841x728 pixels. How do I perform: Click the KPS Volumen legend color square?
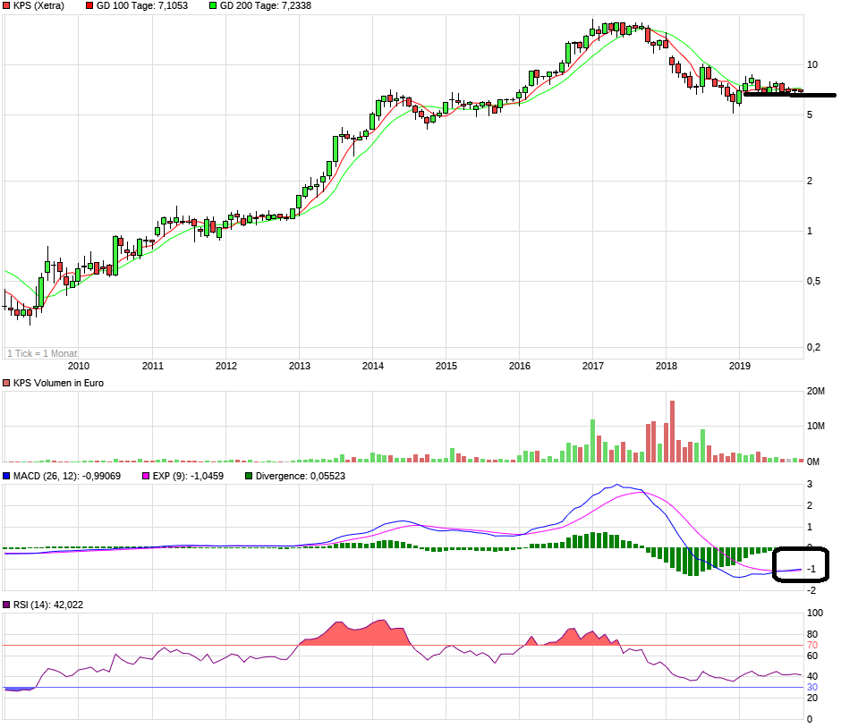(x=6, y=384)
